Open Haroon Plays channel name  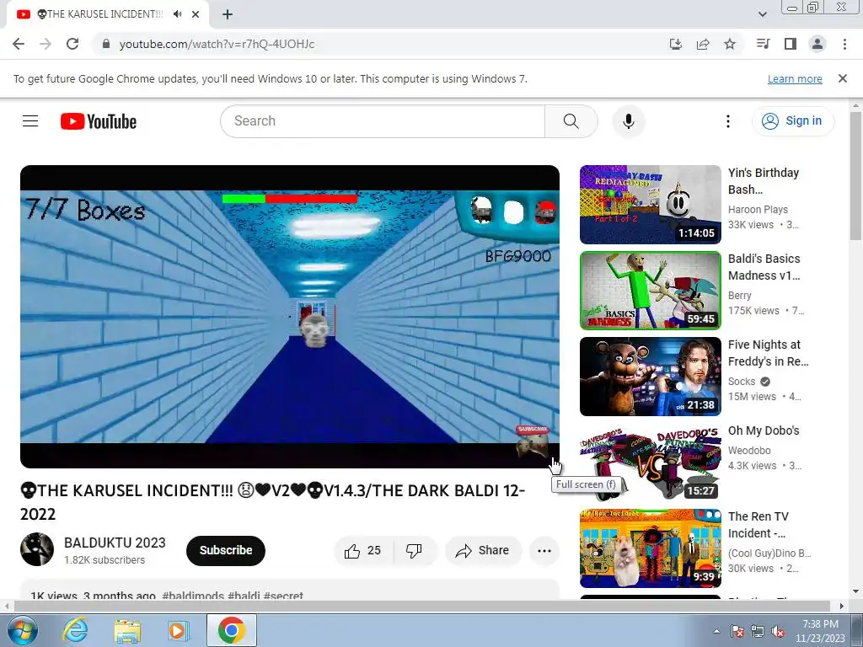tap(758, 209)
